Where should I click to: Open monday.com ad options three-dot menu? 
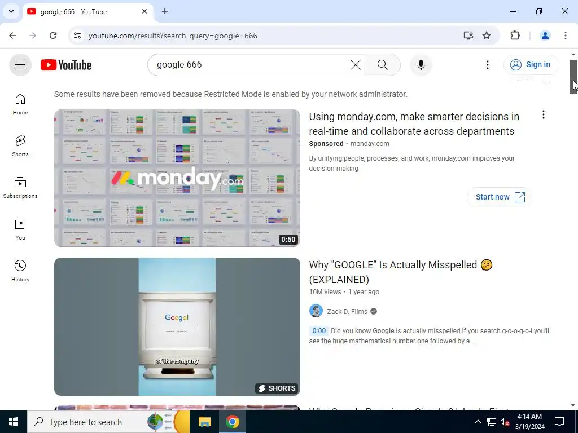543,115
